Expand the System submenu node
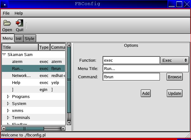 8,104
